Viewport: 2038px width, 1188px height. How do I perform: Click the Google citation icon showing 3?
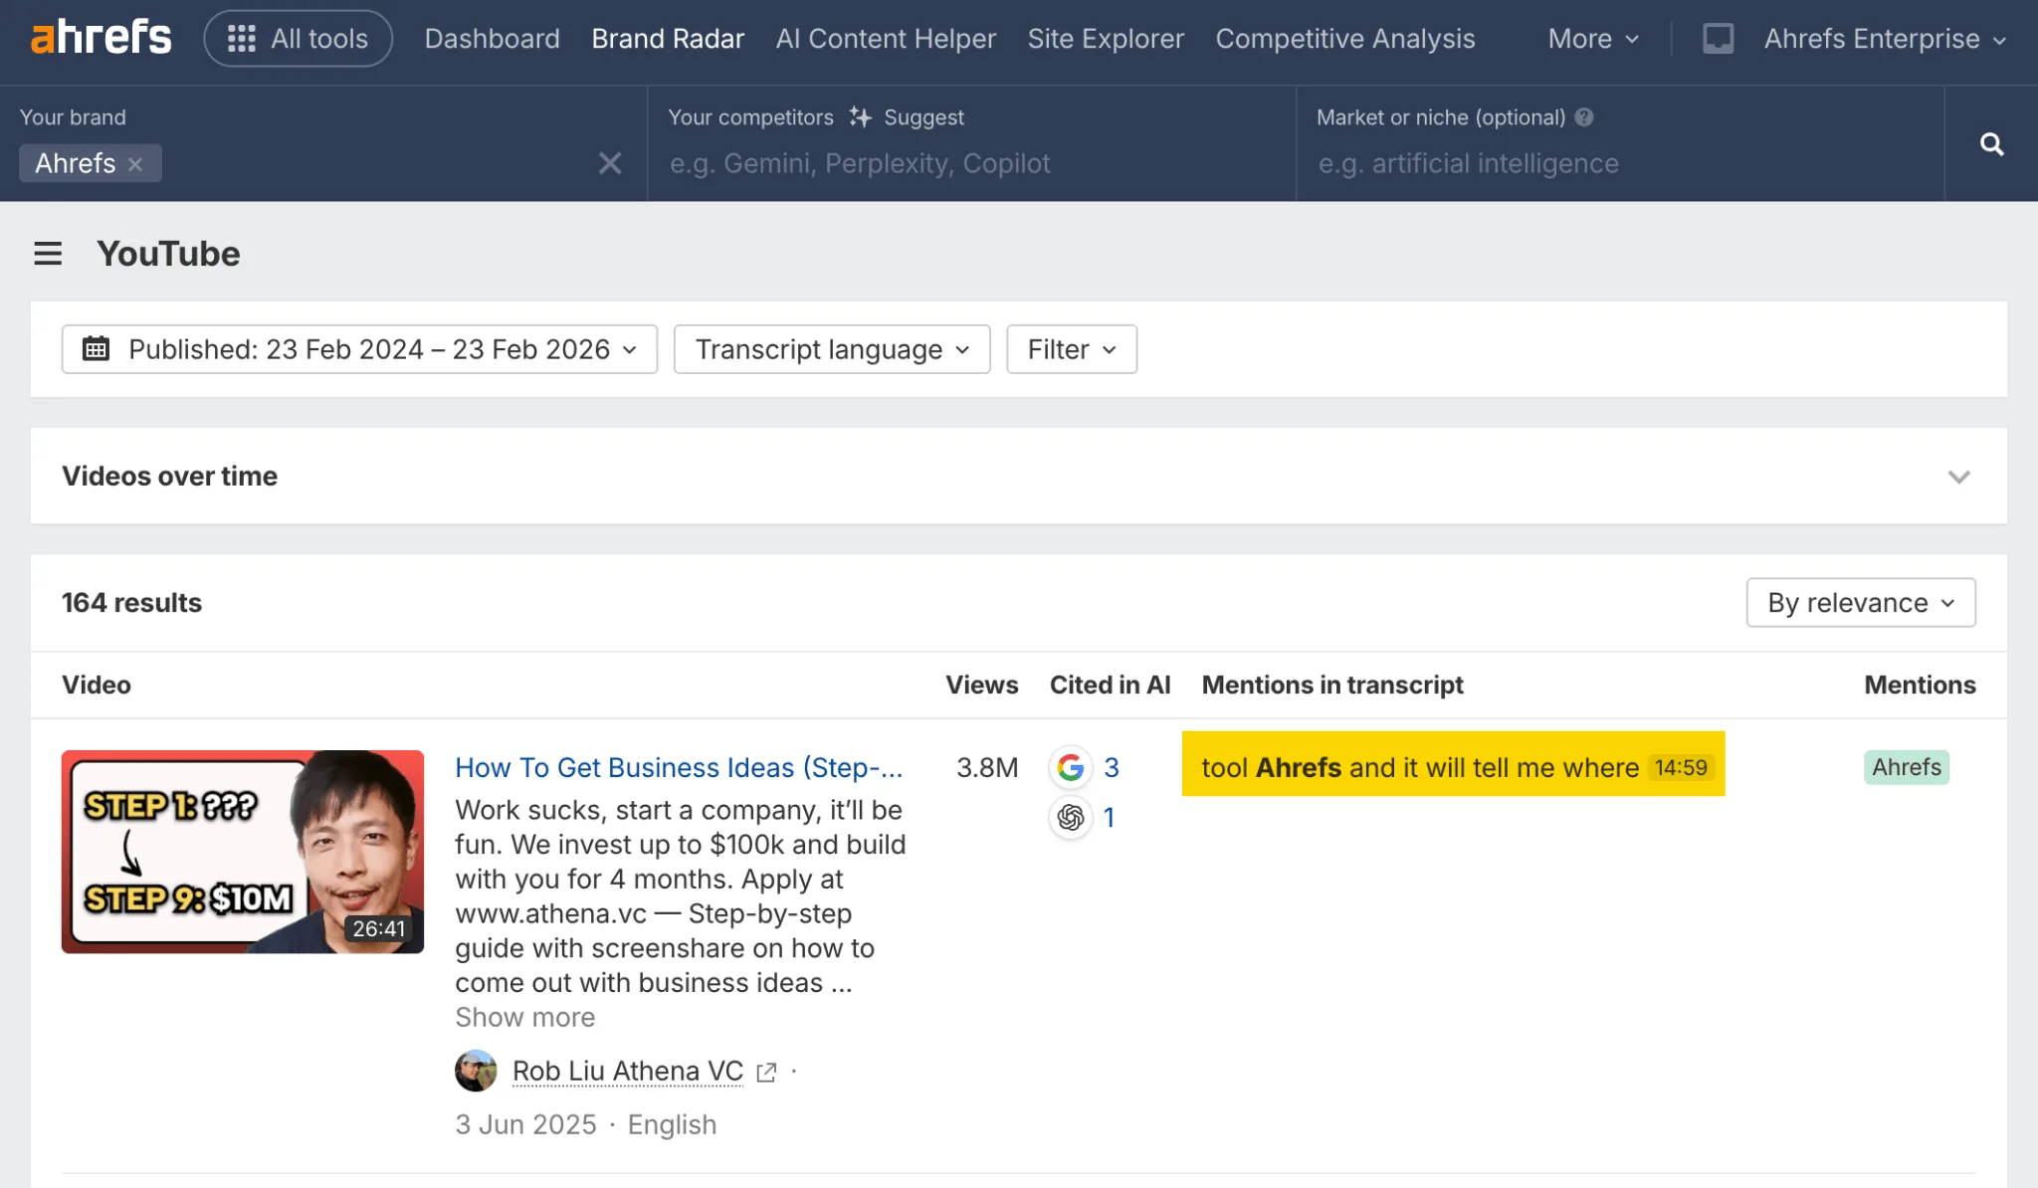(1071, 767)
